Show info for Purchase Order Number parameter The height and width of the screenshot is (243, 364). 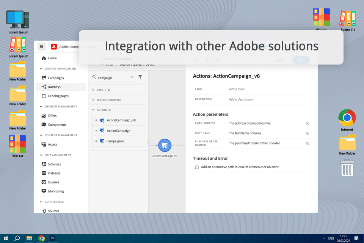click(x=308, y=143)
